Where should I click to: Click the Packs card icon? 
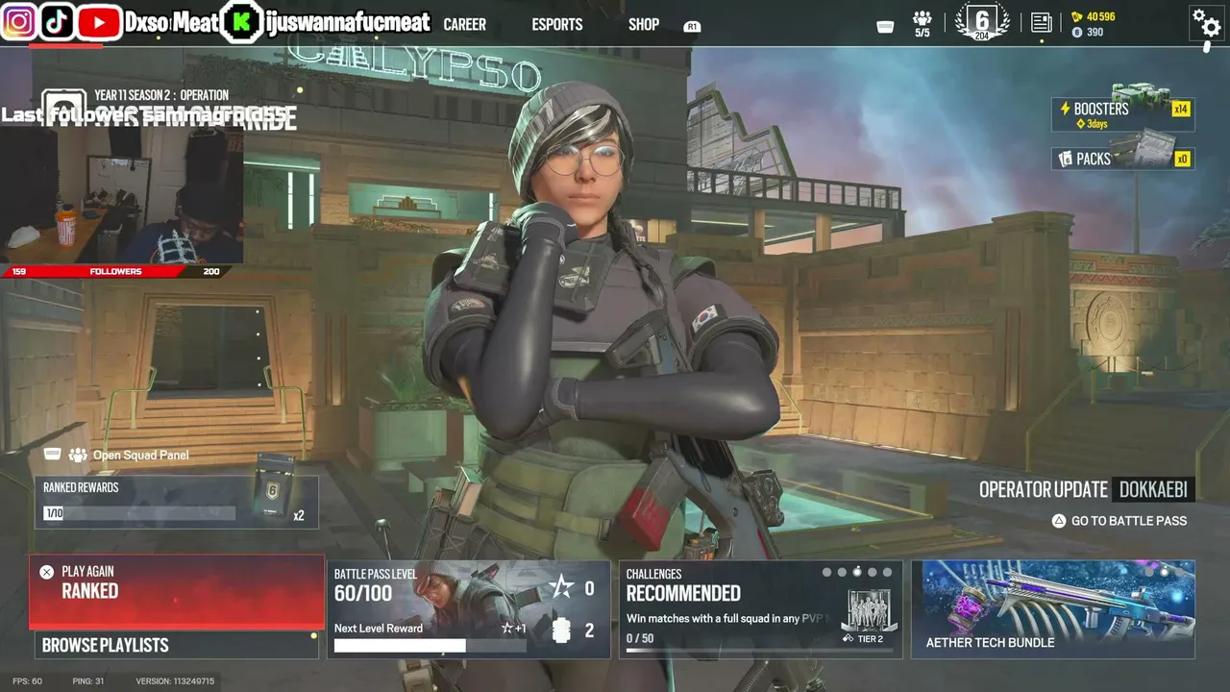(x=1065, y=159)
